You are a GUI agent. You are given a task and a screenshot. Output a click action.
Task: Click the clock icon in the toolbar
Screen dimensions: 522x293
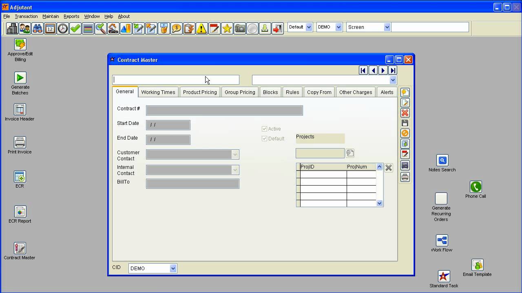[63, 28]
